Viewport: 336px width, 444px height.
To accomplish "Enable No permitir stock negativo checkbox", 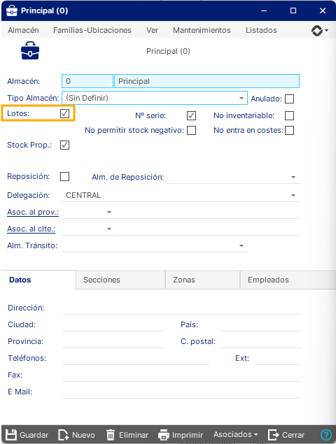I will pyautogui.click(x=191, y=131).
